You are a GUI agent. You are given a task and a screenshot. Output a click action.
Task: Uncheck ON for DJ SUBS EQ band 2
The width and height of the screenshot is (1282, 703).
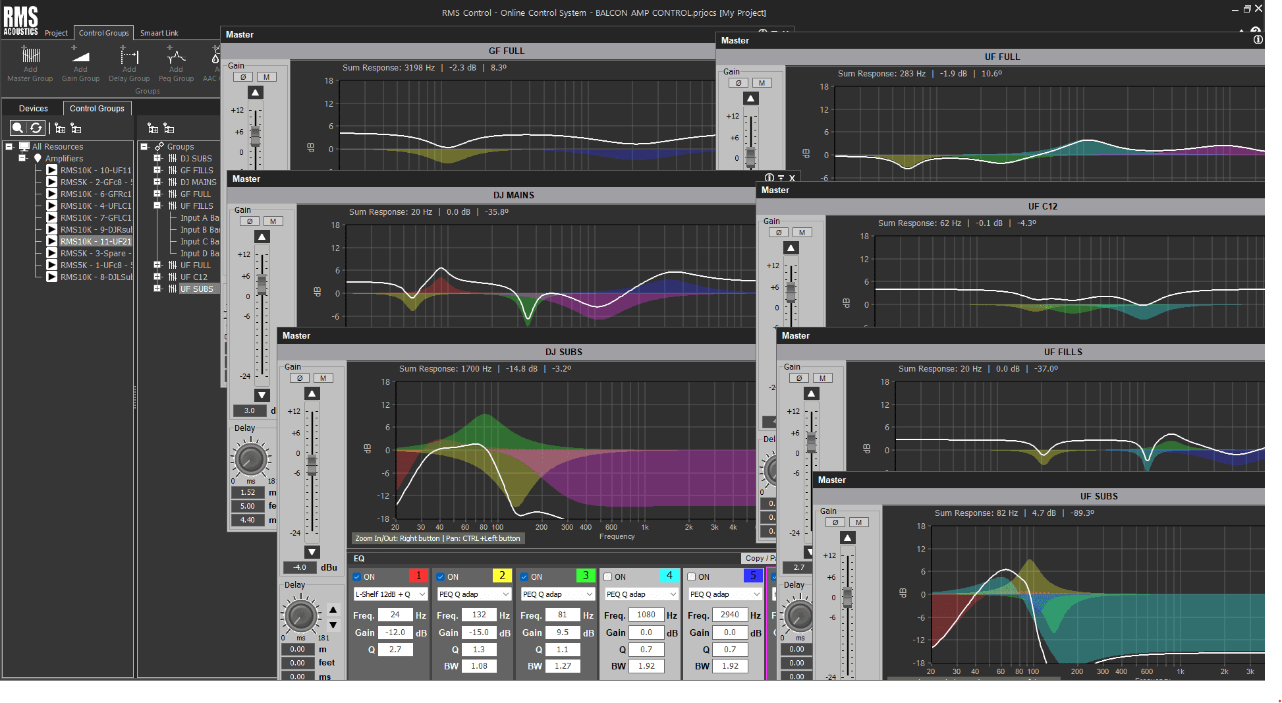(x=441, y=577)
